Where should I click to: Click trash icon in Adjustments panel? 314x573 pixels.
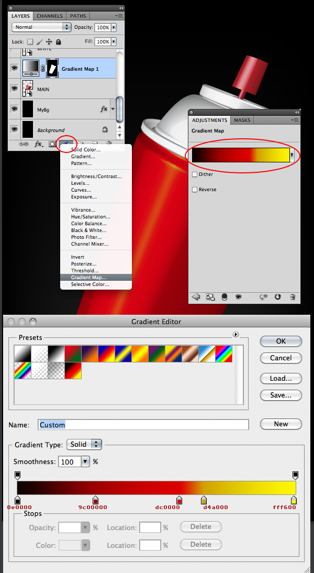[293, 297]
